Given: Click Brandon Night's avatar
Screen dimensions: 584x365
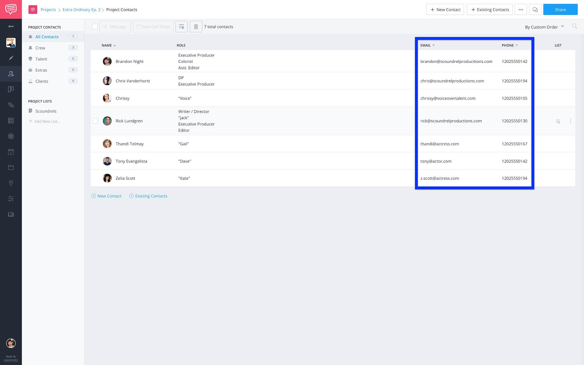Looking at the screenshot, I should pyautogui.click(x=107, y=61).
